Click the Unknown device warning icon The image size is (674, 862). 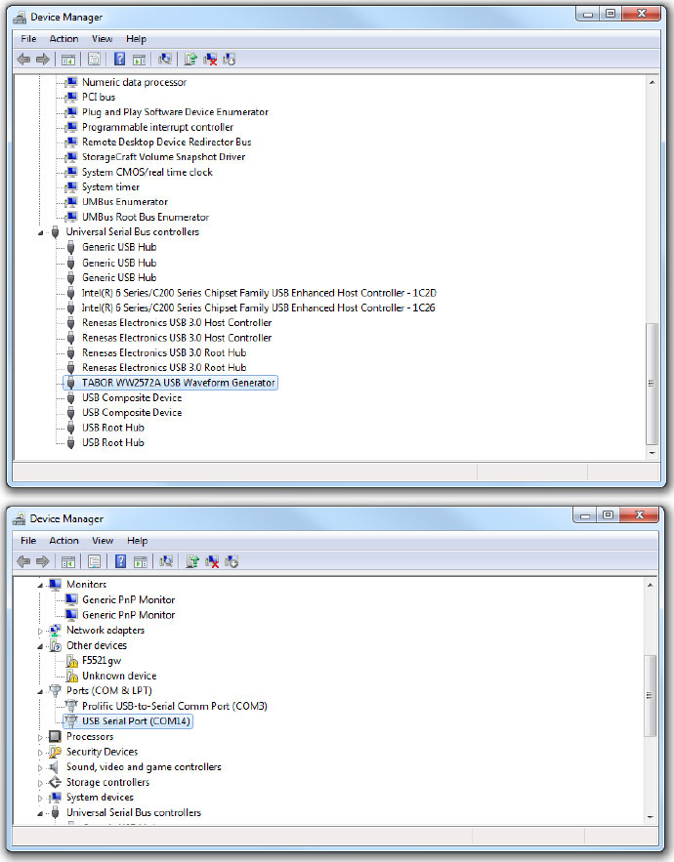coord(71,676)
